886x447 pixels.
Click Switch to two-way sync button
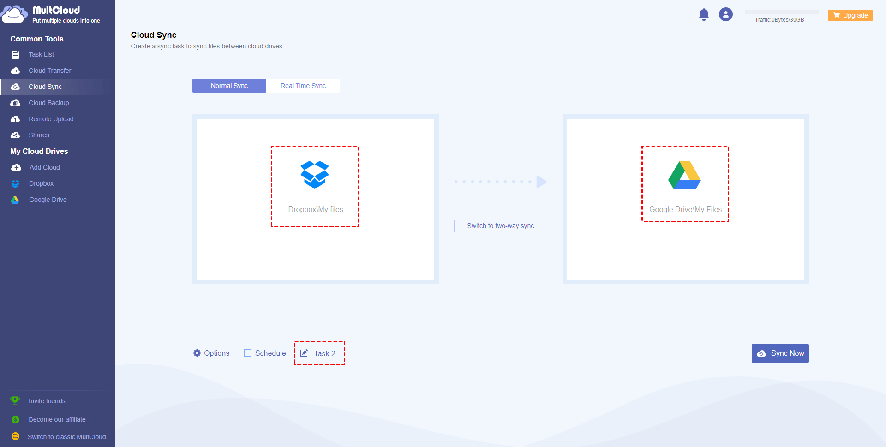[501, 226]
